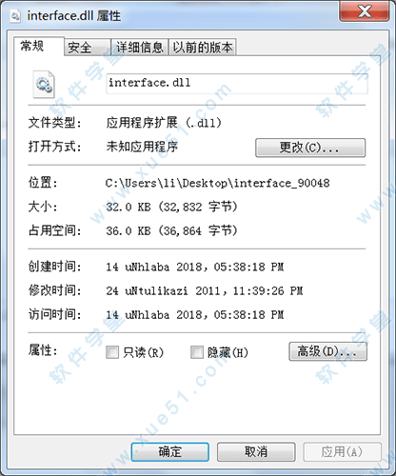The image size is (396, 476).
Task: Enable the 只读(R) read-only checkbox
Action: 112,352
